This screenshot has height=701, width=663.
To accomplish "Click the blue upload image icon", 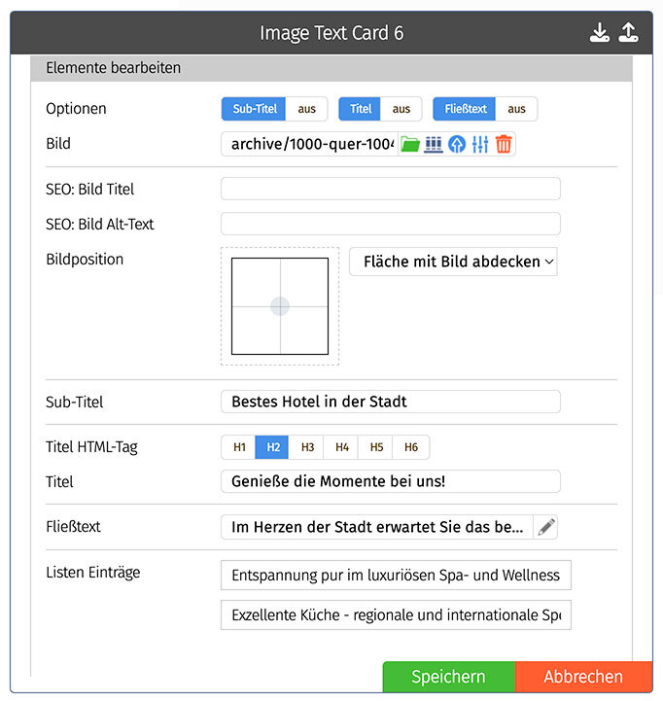I will click(457, 144).
